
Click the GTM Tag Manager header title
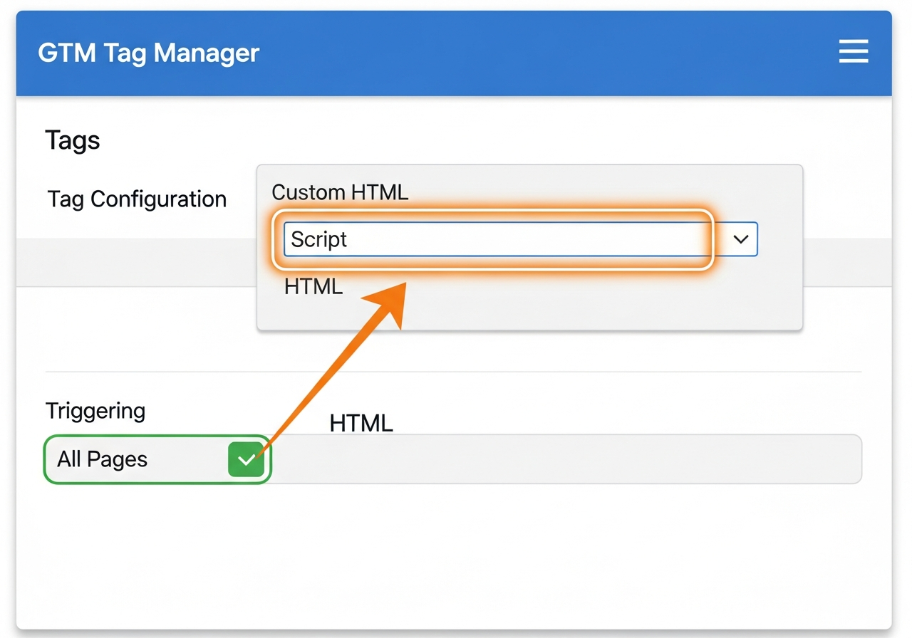click(148, 53)
